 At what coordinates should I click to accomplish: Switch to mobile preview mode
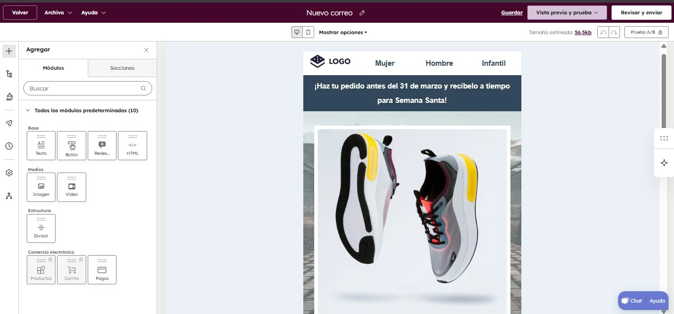pyautogui.click(x=308, y=32)
